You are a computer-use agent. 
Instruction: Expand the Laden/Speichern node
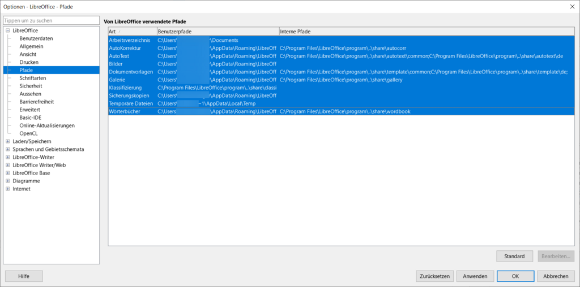pyautogui.click(x=8, y=141)
